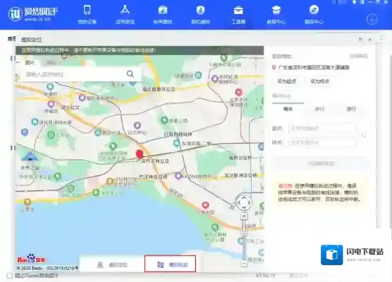Click the red location pin on map
Viewport: 392px width, 282px height.
139,154
